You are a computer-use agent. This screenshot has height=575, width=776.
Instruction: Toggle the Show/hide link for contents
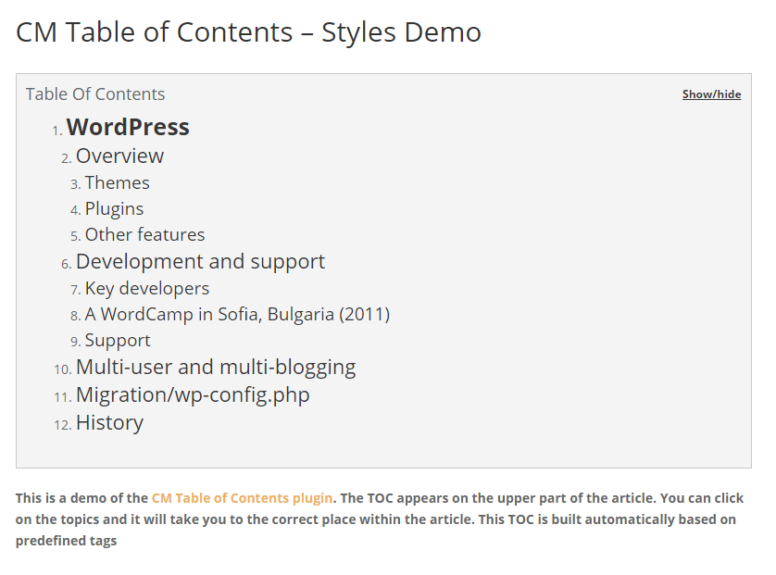(x=711, y=94)
